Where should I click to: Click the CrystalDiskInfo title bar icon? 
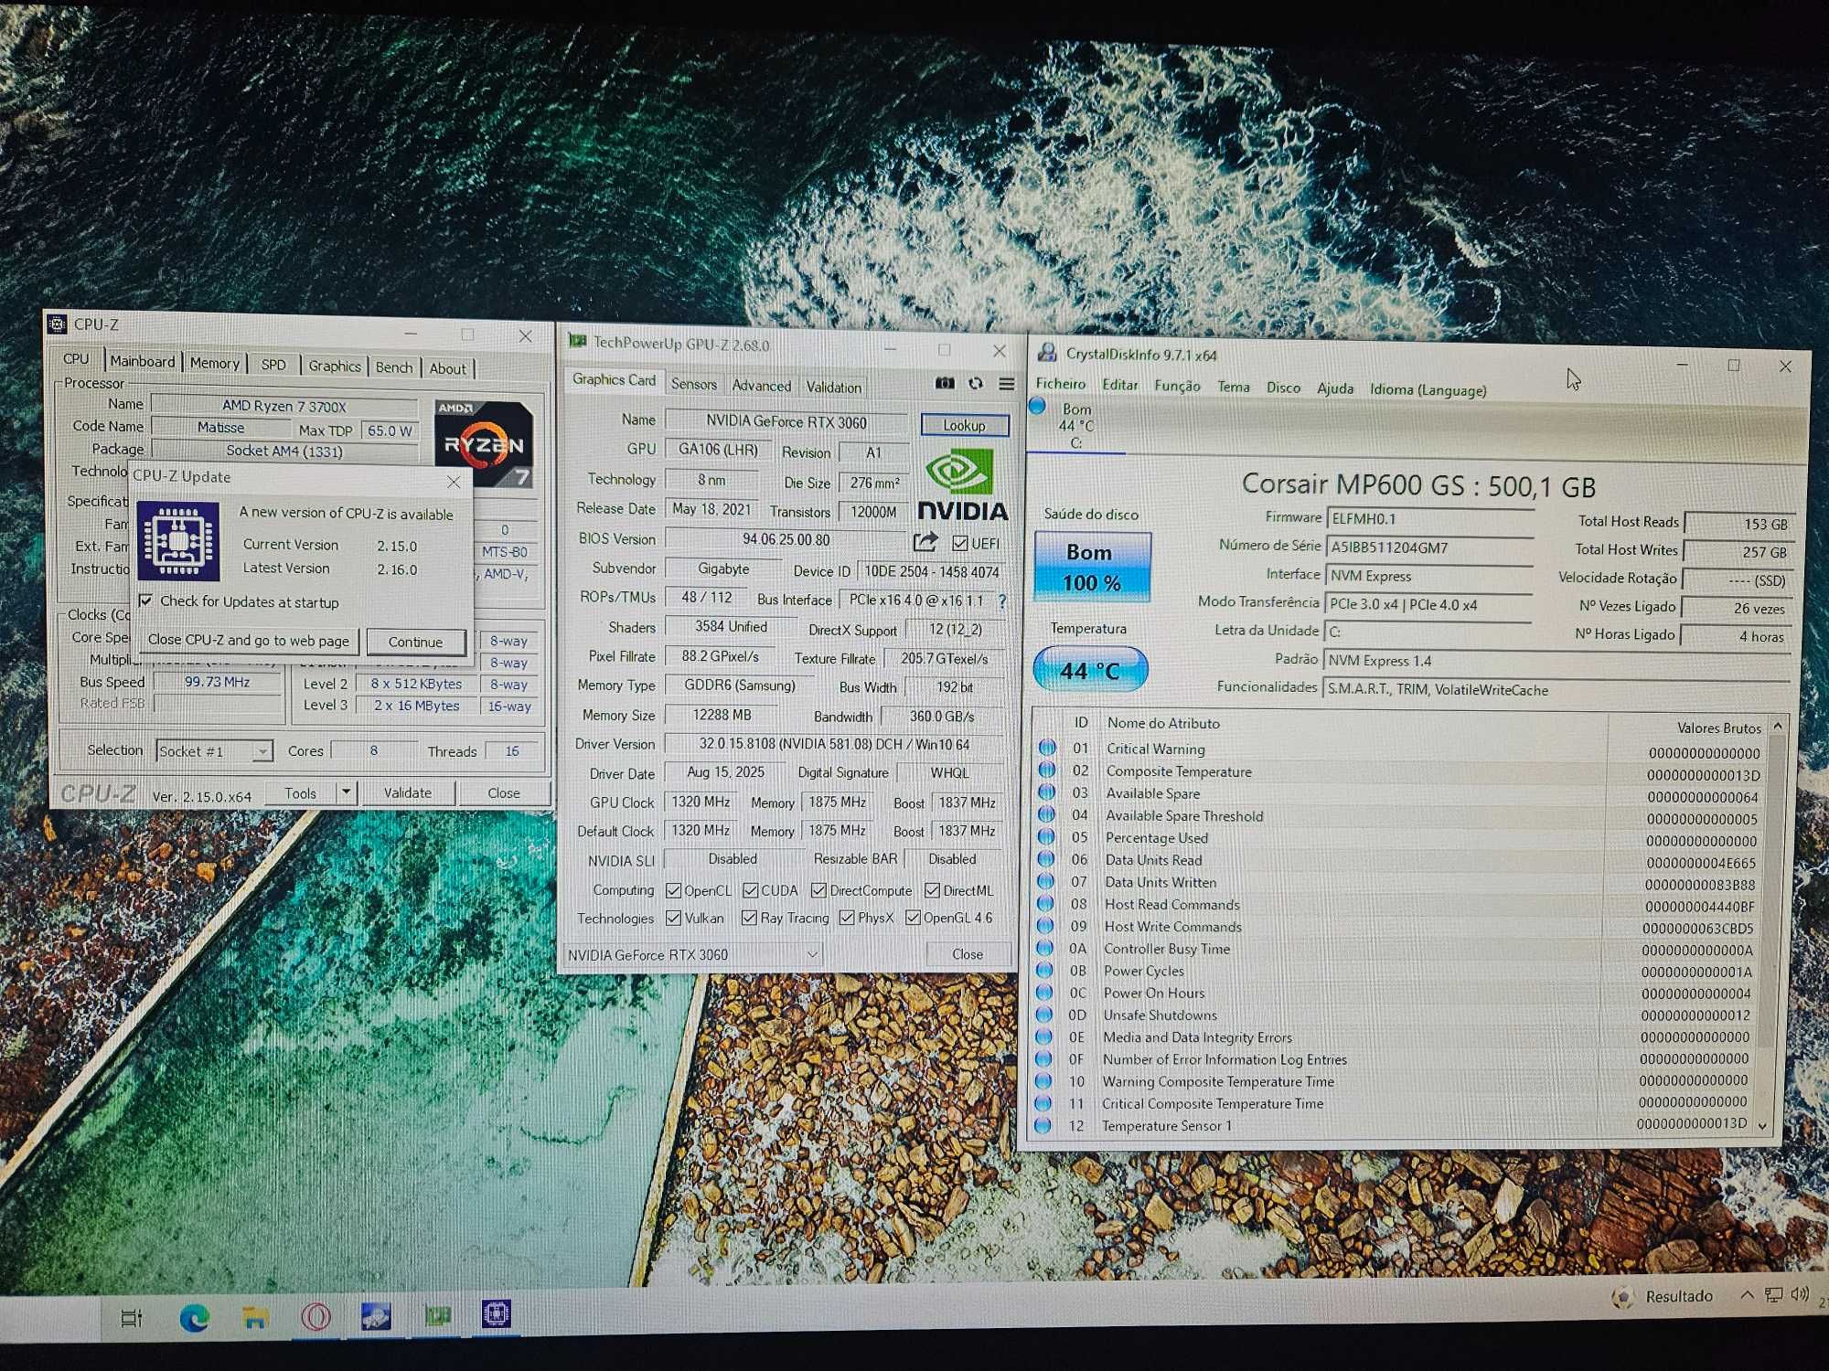point(1047,353)
